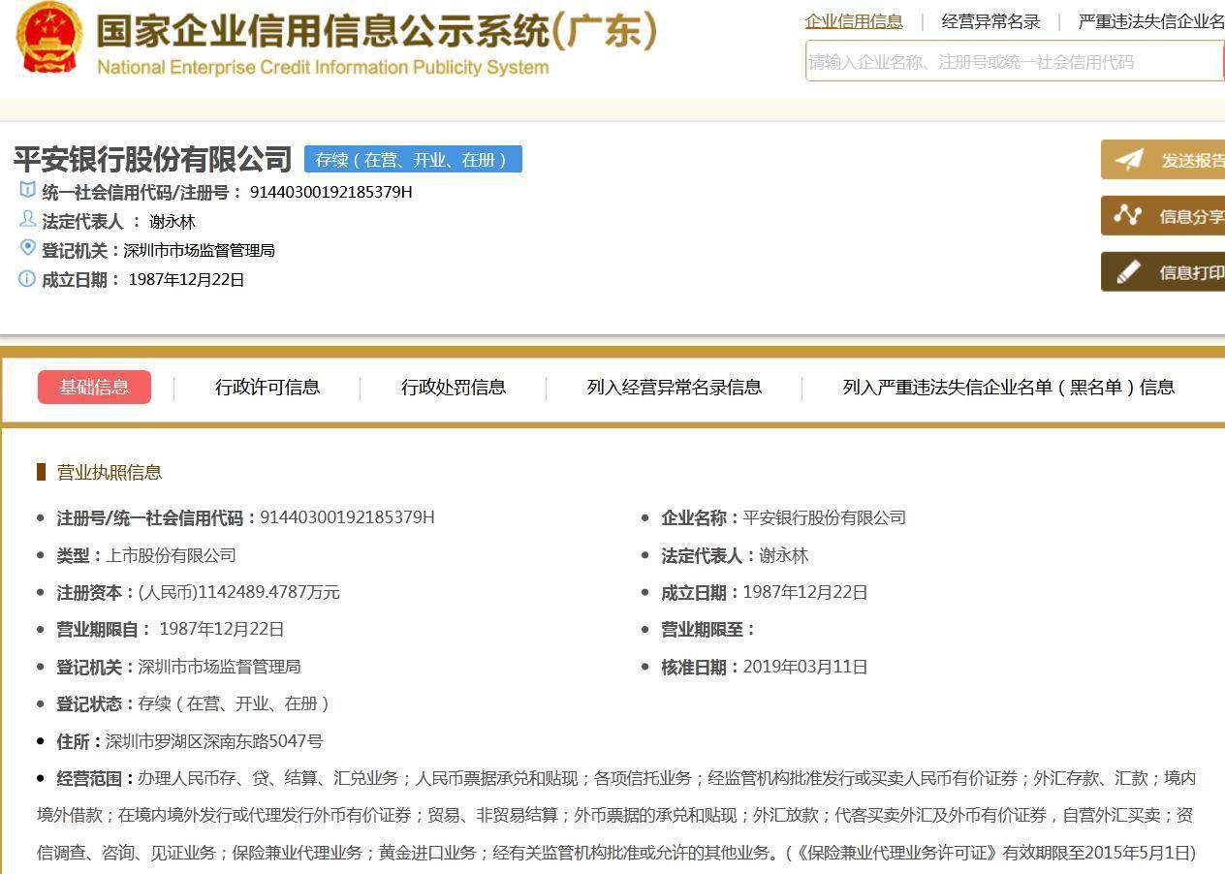Click the 经营范围 label
The height and width of the screenshot is (874, 1225).
93,778
